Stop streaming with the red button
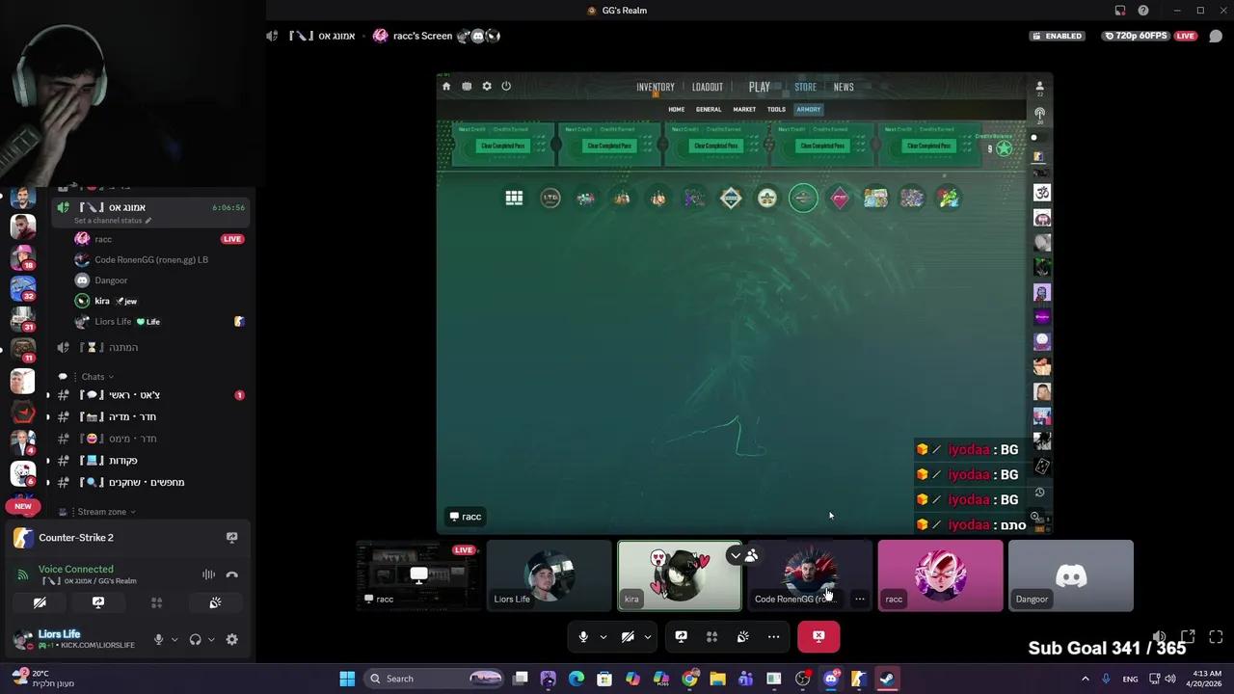This screenshot has height=694, width=1234. 818,636
